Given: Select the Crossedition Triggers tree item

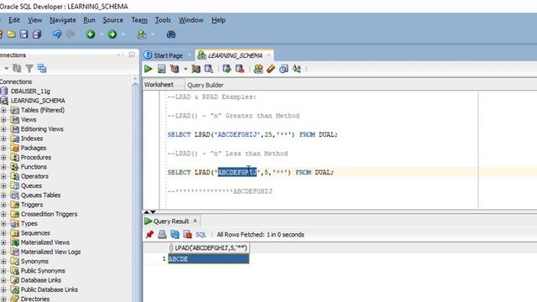Looking at the screenshot, I should [49, 214].
